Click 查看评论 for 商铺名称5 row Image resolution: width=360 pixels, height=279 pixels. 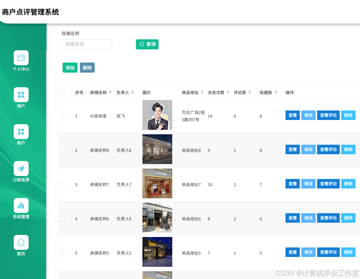point(328,252)
